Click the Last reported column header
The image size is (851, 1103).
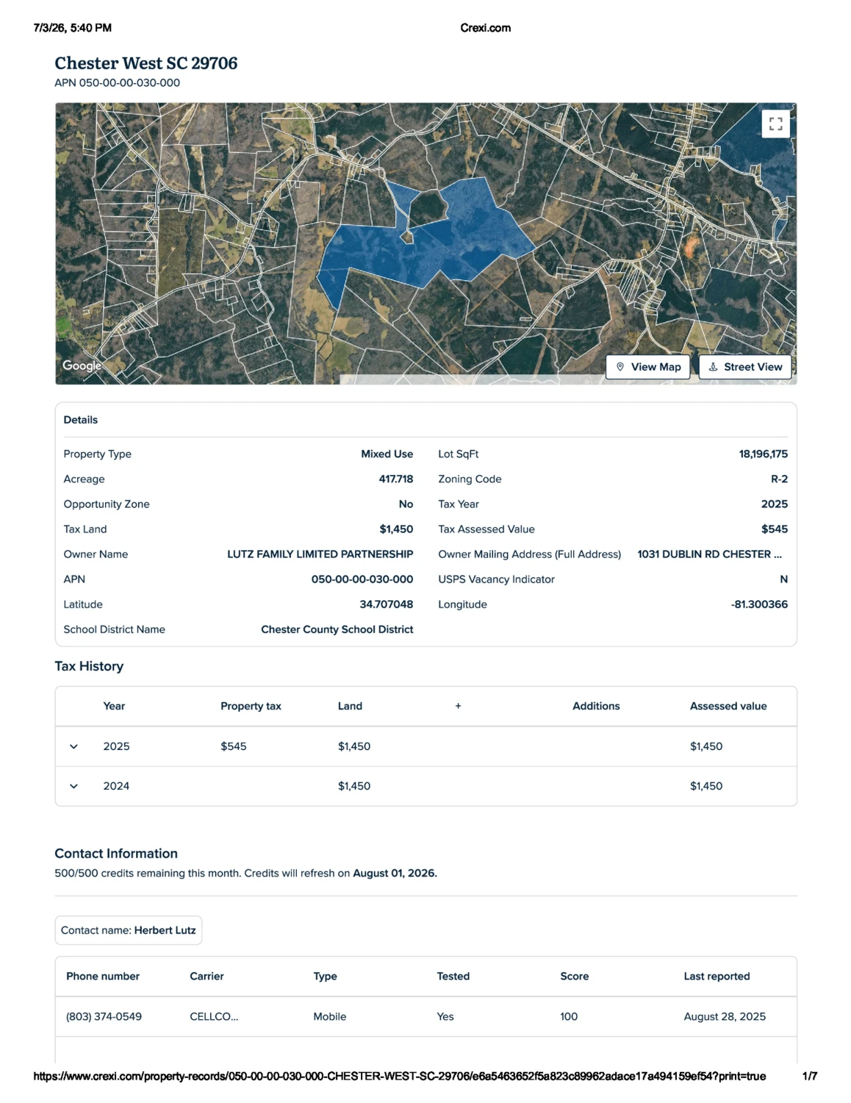point(717,976)
